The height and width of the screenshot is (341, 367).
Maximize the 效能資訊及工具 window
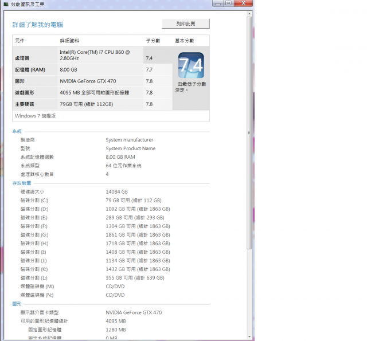pyautogui.click(x=228, y=3)
